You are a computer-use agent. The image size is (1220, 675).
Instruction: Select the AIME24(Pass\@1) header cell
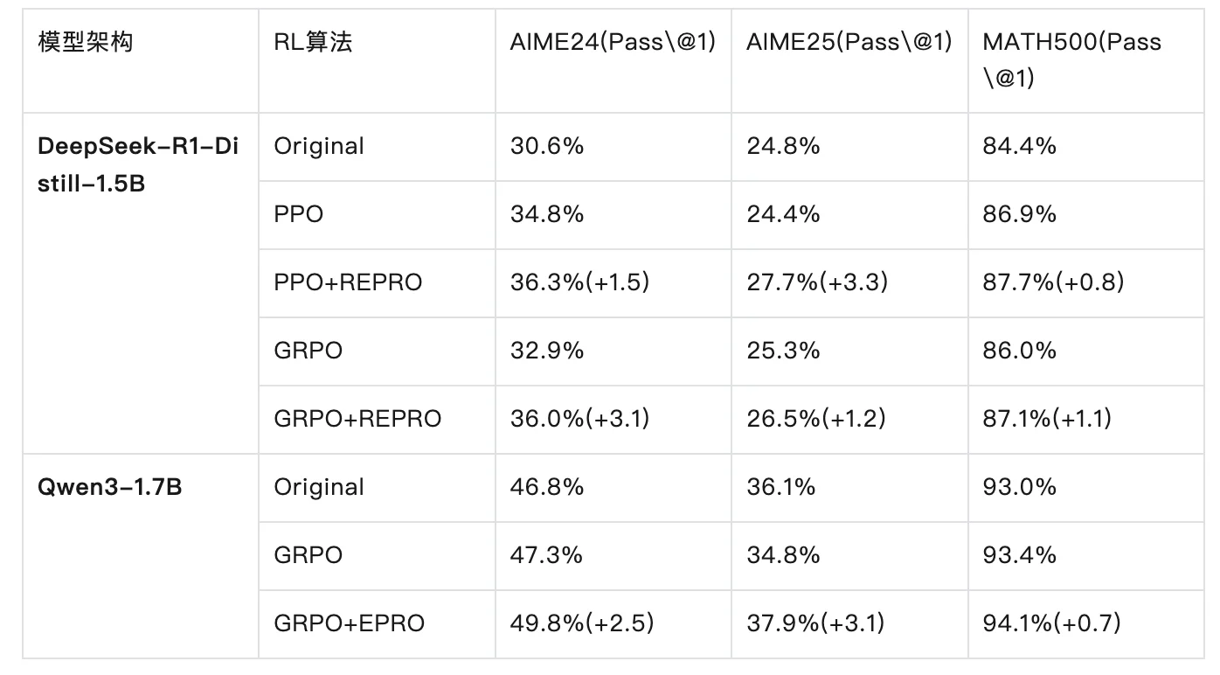613,42
